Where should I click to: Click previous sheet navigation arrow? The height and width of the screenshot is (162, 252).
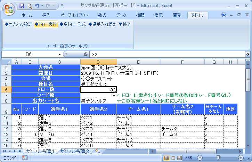10,151
